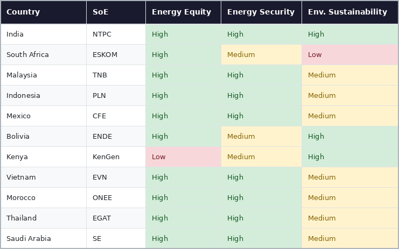This screenshot has height=249, width=399.
Task: Click Bolivia's High sustainability cell
Action: pos(350,137)
